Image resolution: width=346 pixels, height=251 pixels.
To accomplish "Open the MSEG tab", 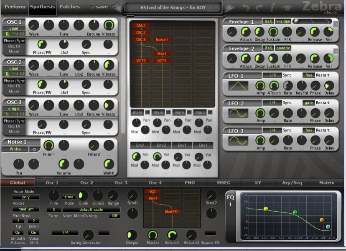I will 224,183.
